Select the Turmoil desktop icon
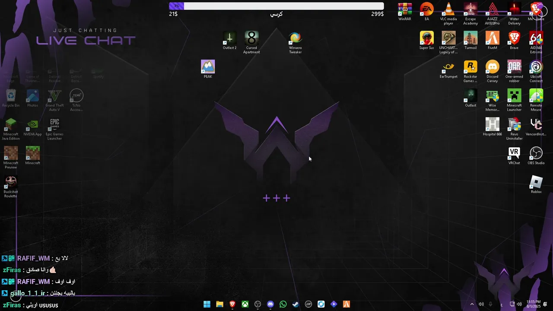Viewport: 553px width, 311px height. coord(470,40)
